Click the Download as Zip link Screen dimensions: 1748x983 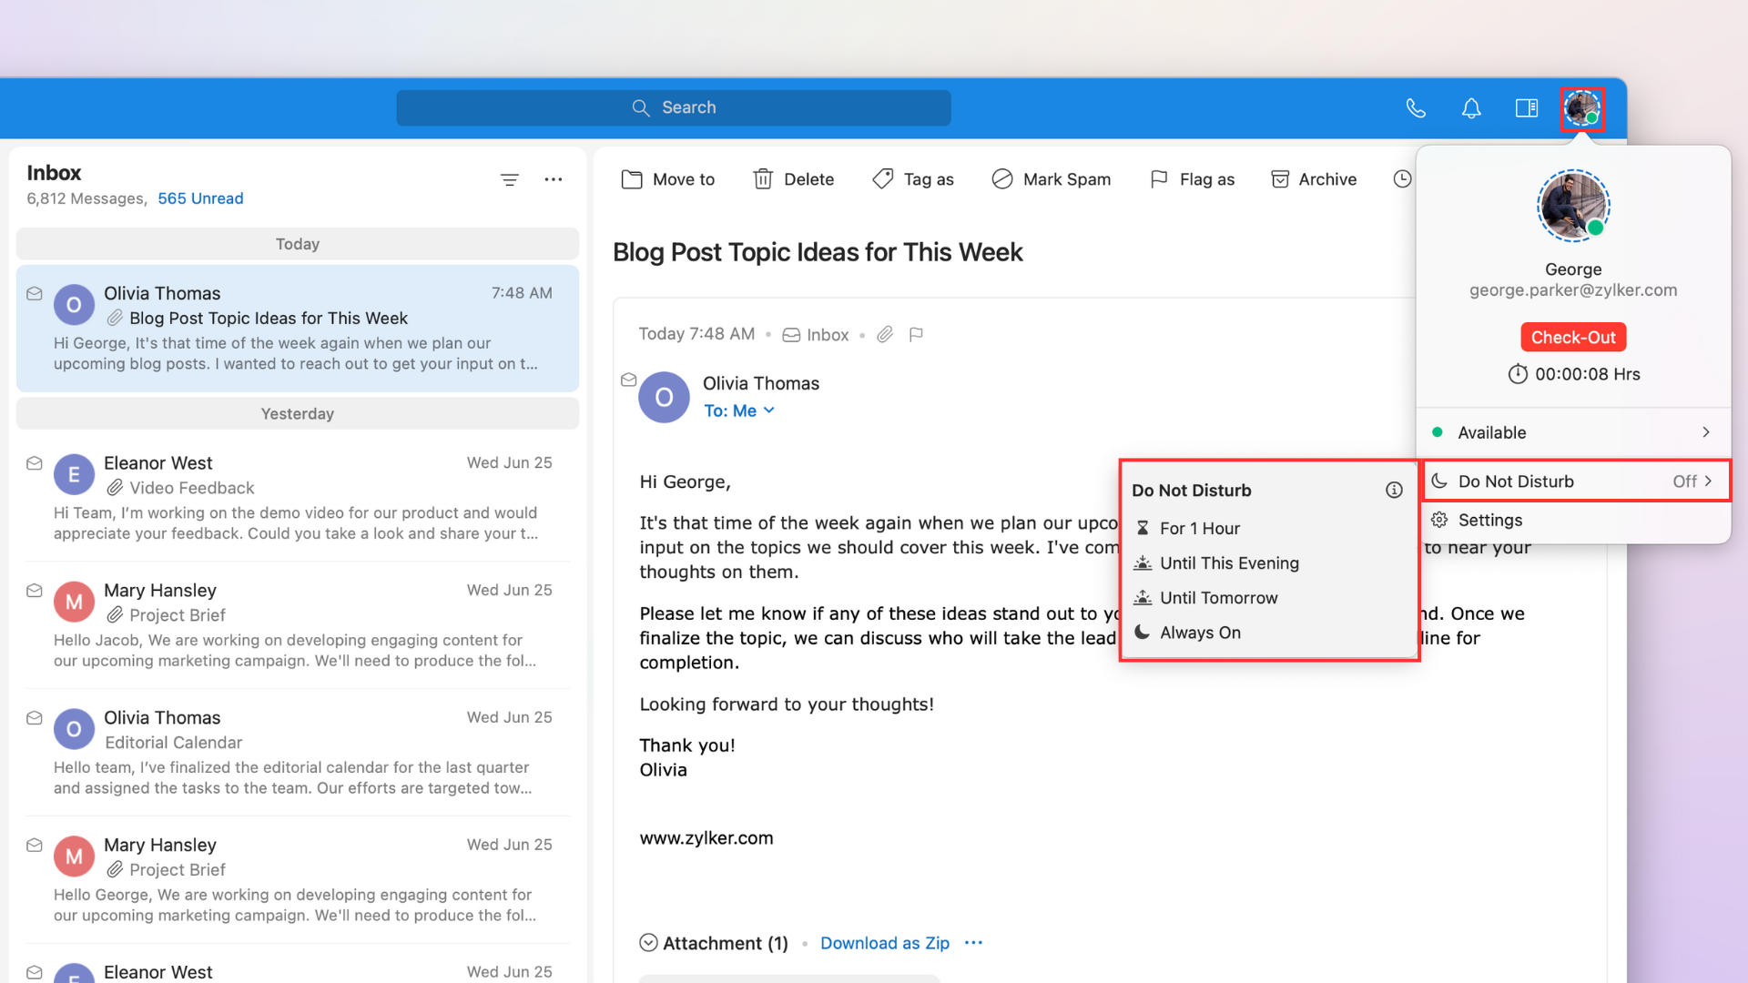pos(884,943)
